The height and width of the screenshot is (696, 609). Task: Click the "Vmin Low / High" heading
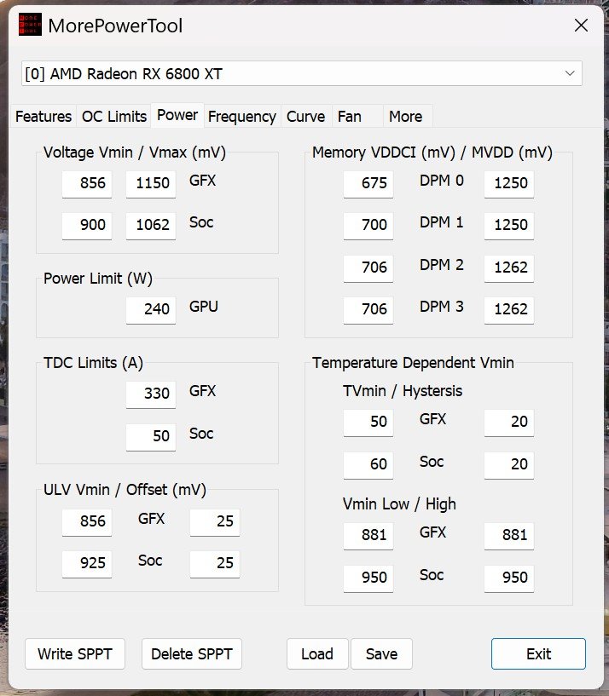coord(399,504)
